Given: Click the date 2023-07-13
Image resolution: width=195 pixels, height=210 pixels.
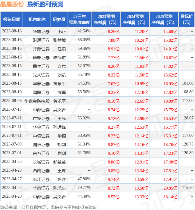Looking at the screenshot, I should click(12, 109).
